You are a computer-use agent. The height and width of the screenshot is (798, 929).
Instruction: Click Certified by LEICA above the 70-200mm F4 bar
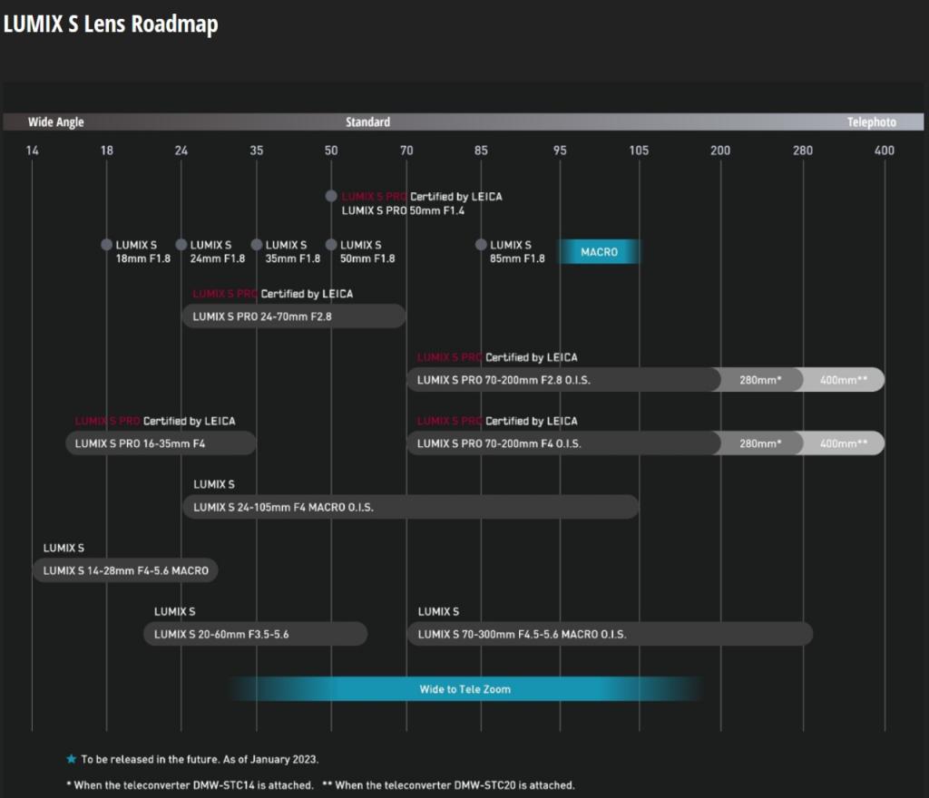click(x=532, y=421)
